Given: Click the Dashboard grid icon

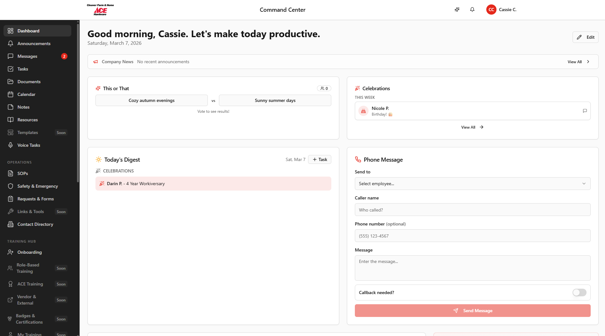Looking at the screenshot, I should [x=11, y=31].
